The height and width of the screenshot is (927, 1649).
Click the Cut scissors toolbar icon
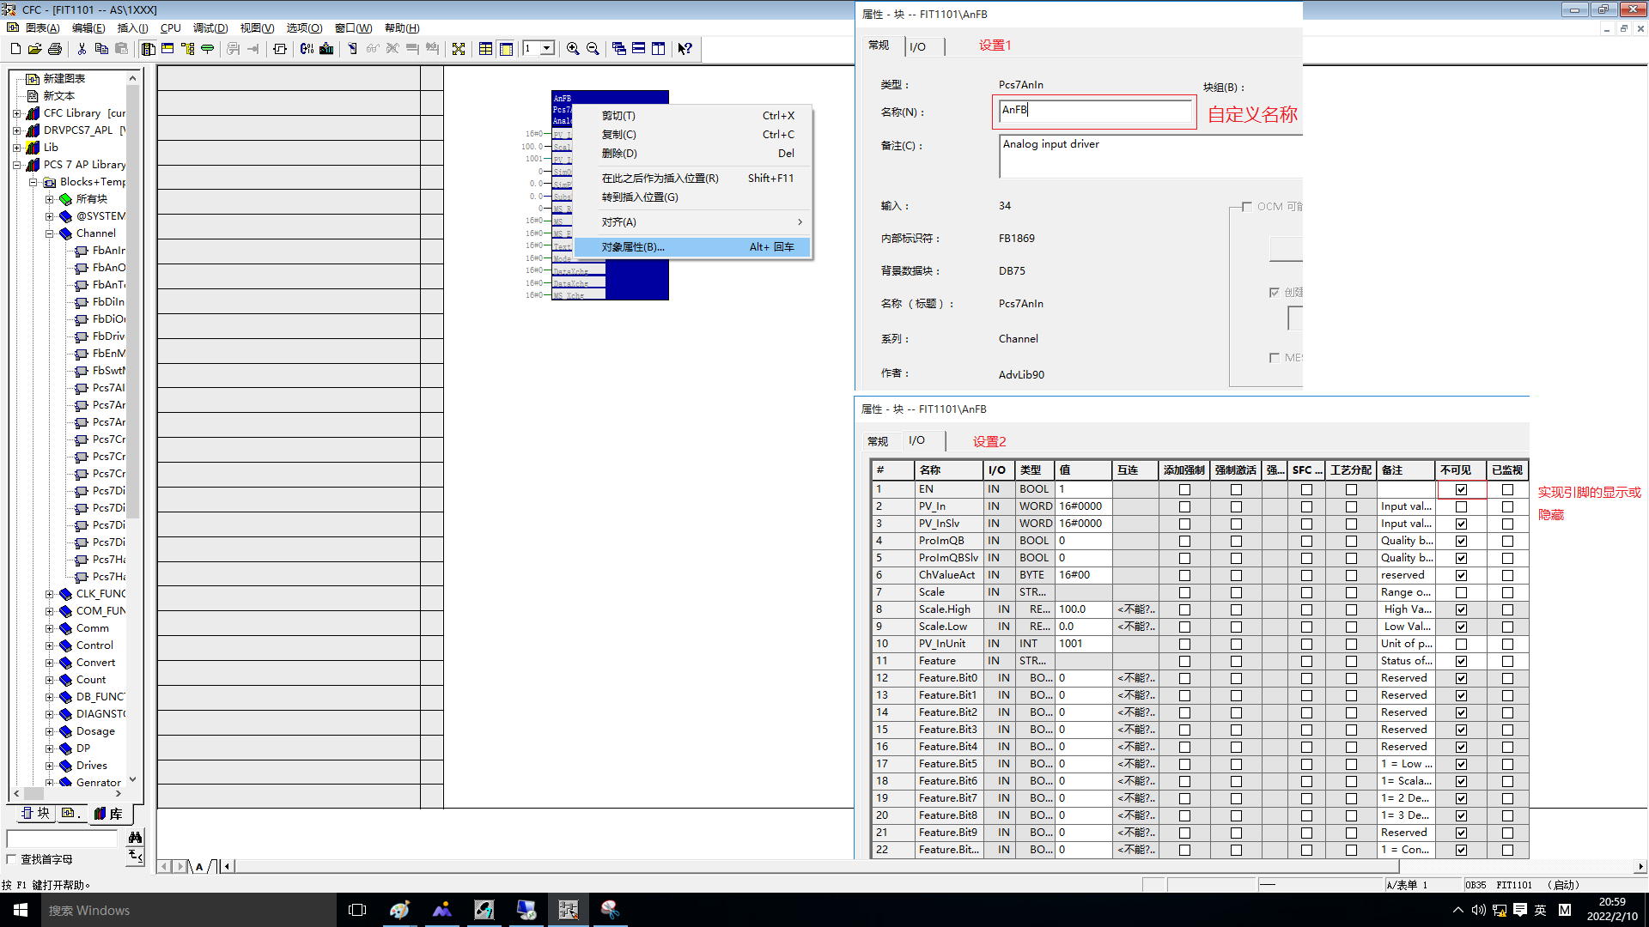click(82, 49)
